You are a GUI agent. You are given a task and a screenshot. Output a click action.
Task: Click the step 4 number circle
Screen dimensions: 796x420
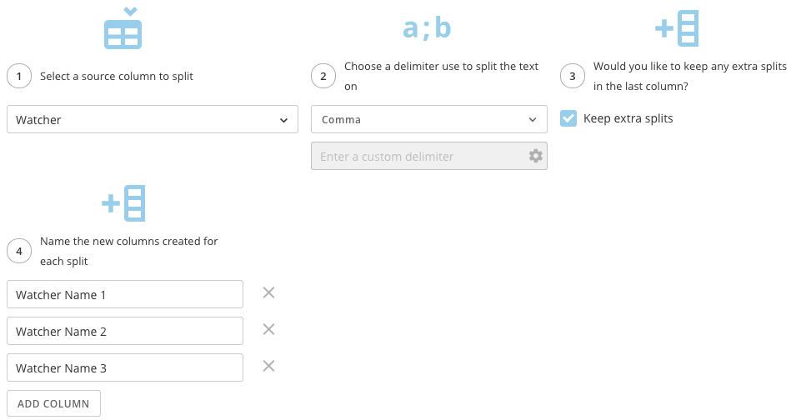coord(19,251)
